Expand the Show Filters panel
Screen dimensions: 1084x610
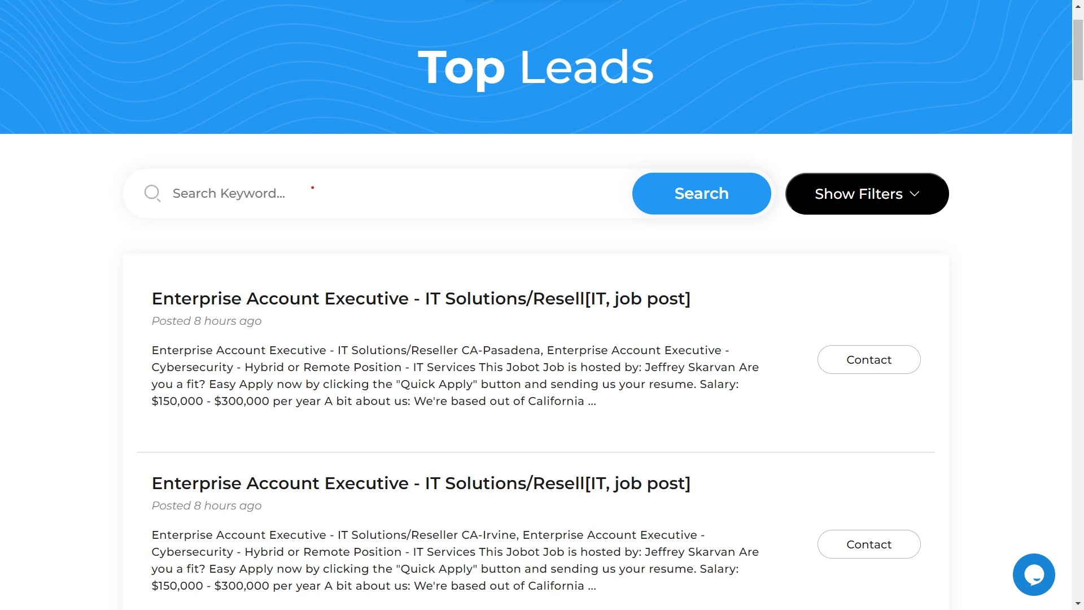pos(867,194)
